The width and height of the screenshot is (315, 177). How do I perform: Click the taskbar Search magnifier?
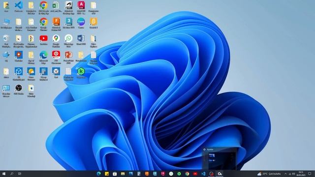(x=12, y=174)
